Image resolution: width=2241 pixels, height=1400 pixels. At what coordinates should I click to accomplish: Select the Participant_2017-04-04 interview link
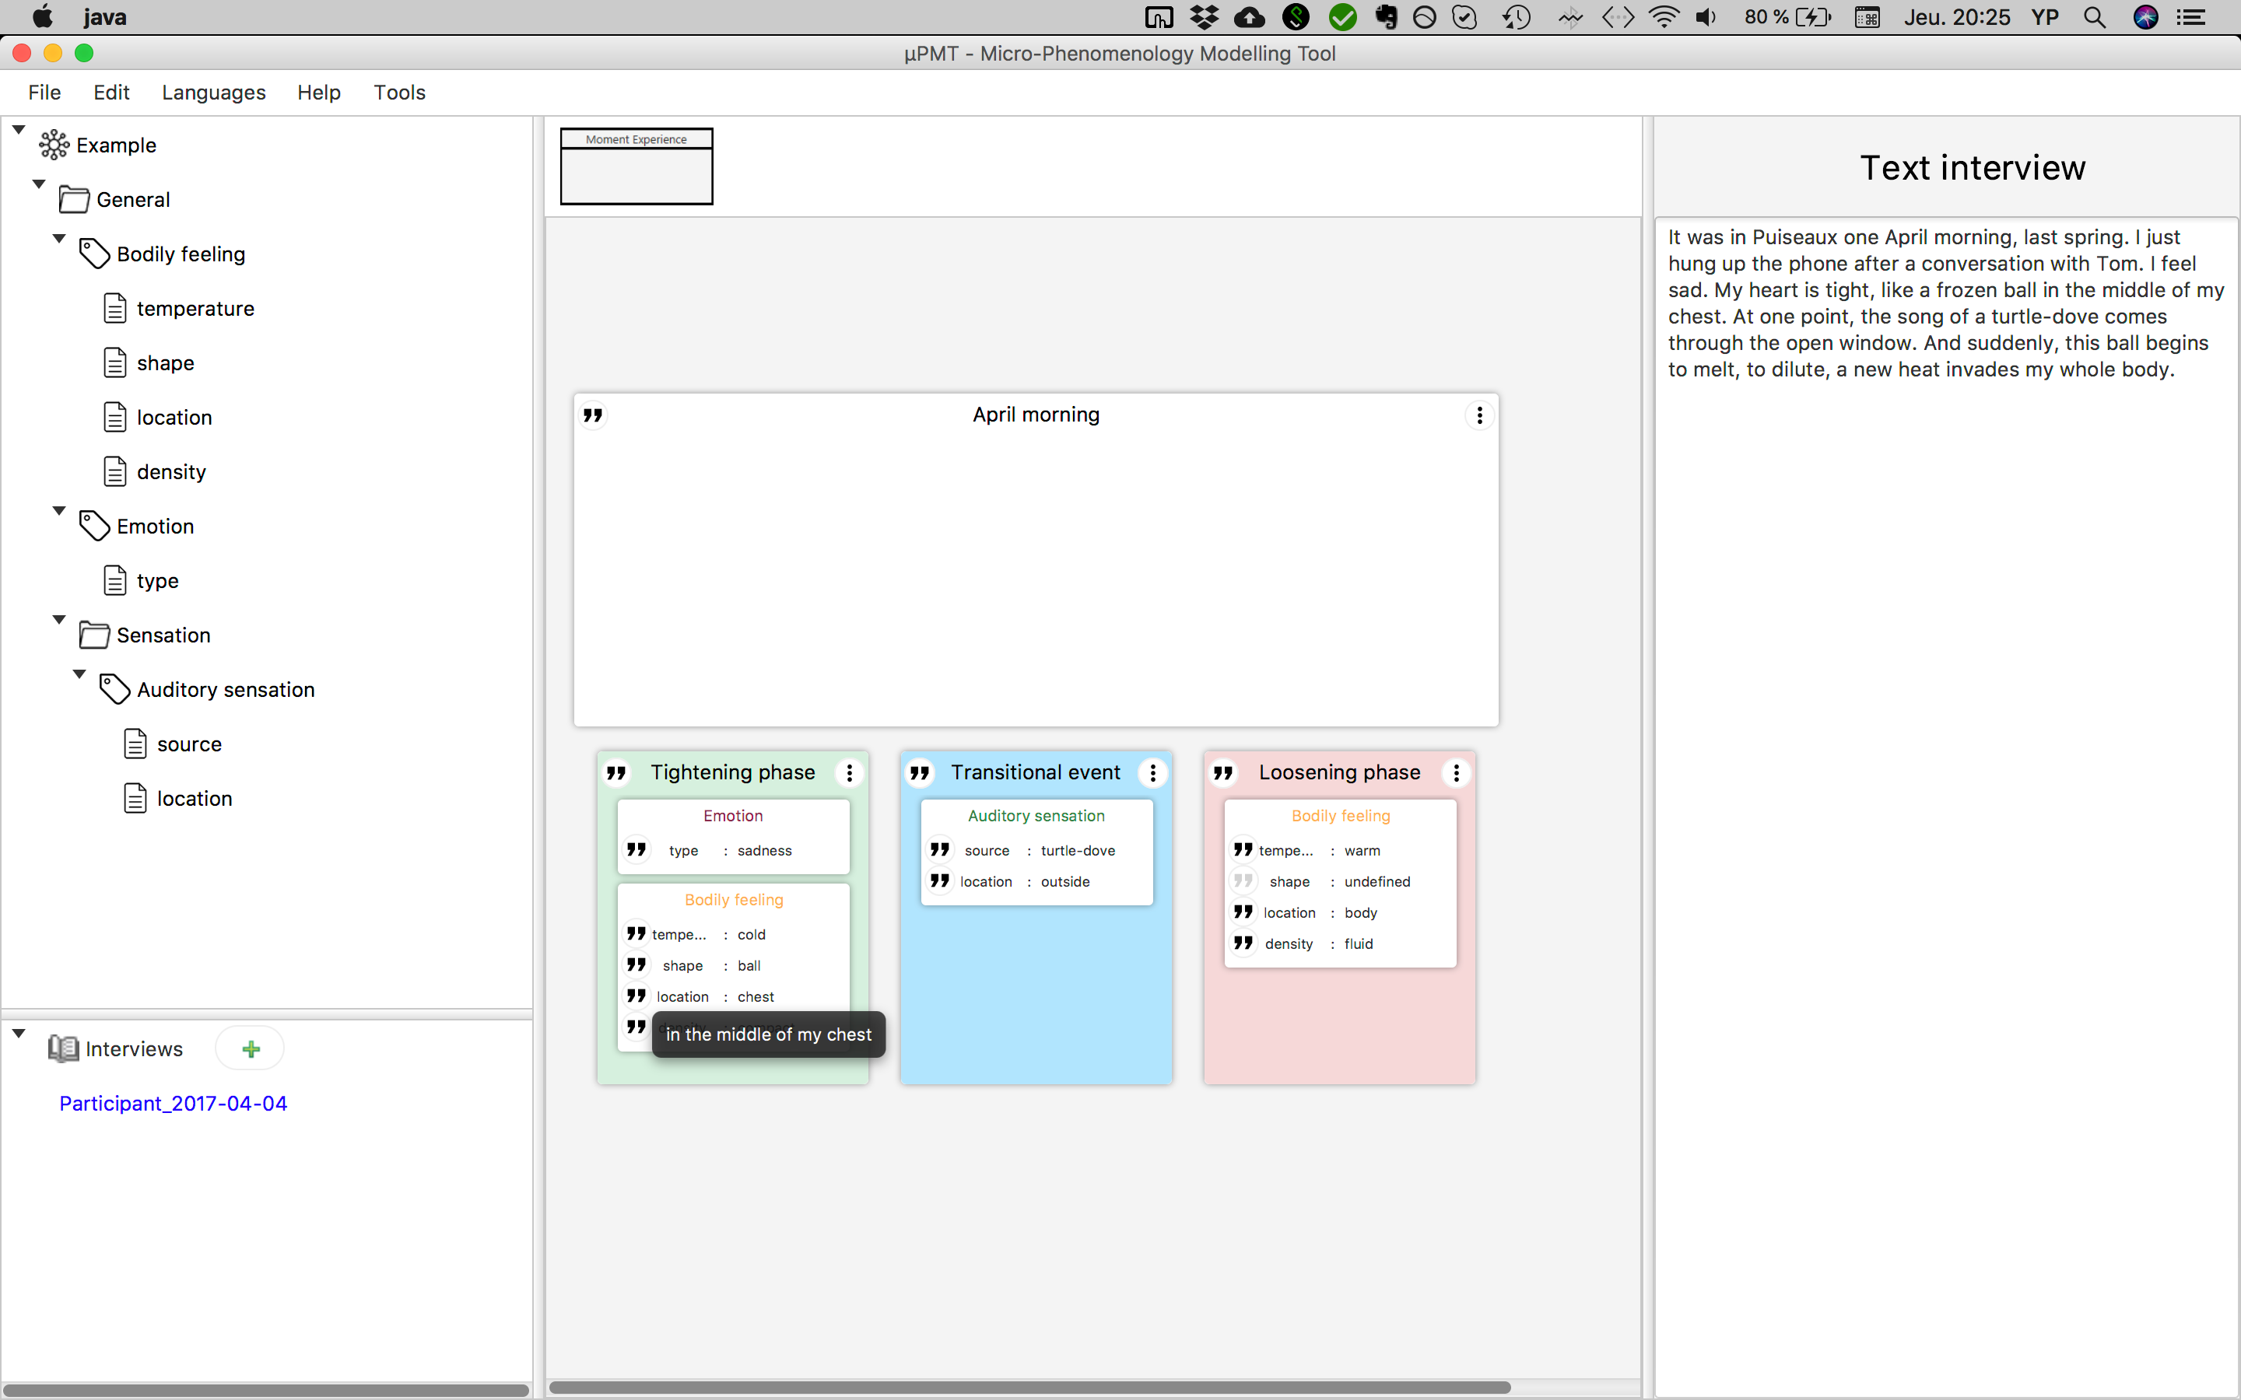(174, 1103)
